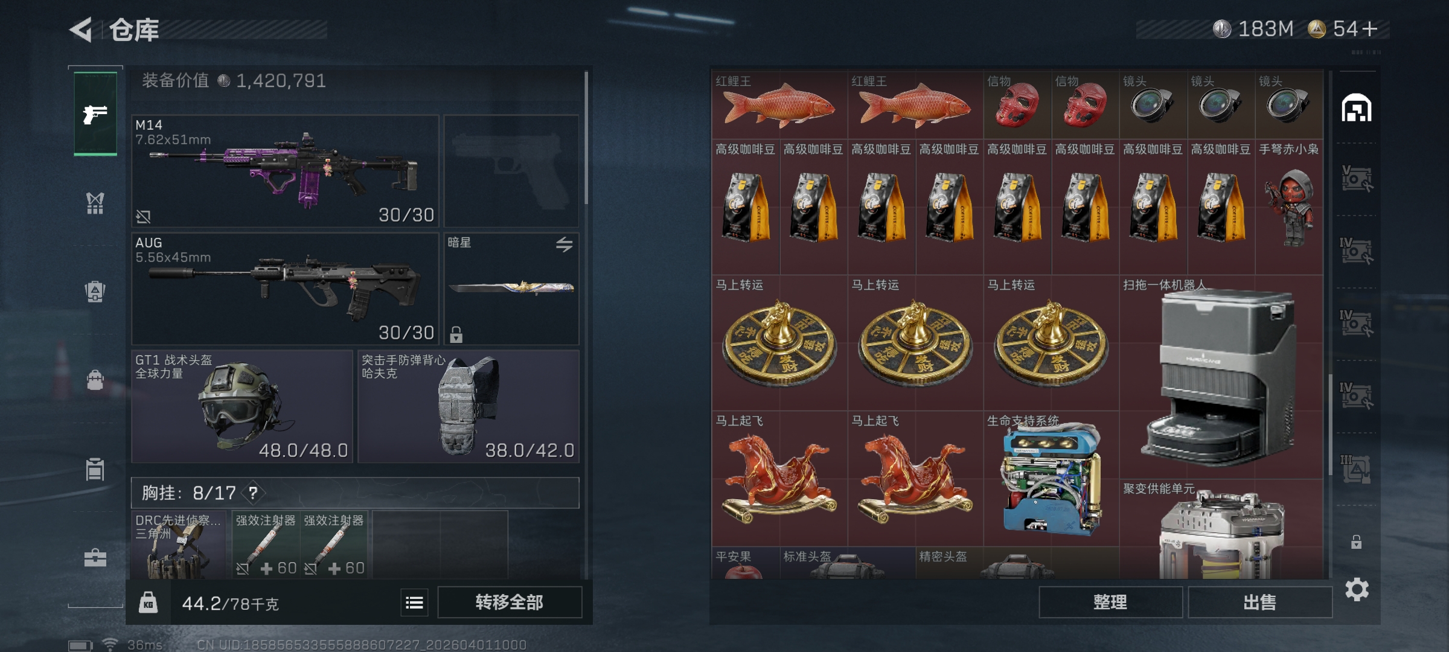Open the armor vest sidebar category
The image size is (1449, 652).
click(95, 203)
